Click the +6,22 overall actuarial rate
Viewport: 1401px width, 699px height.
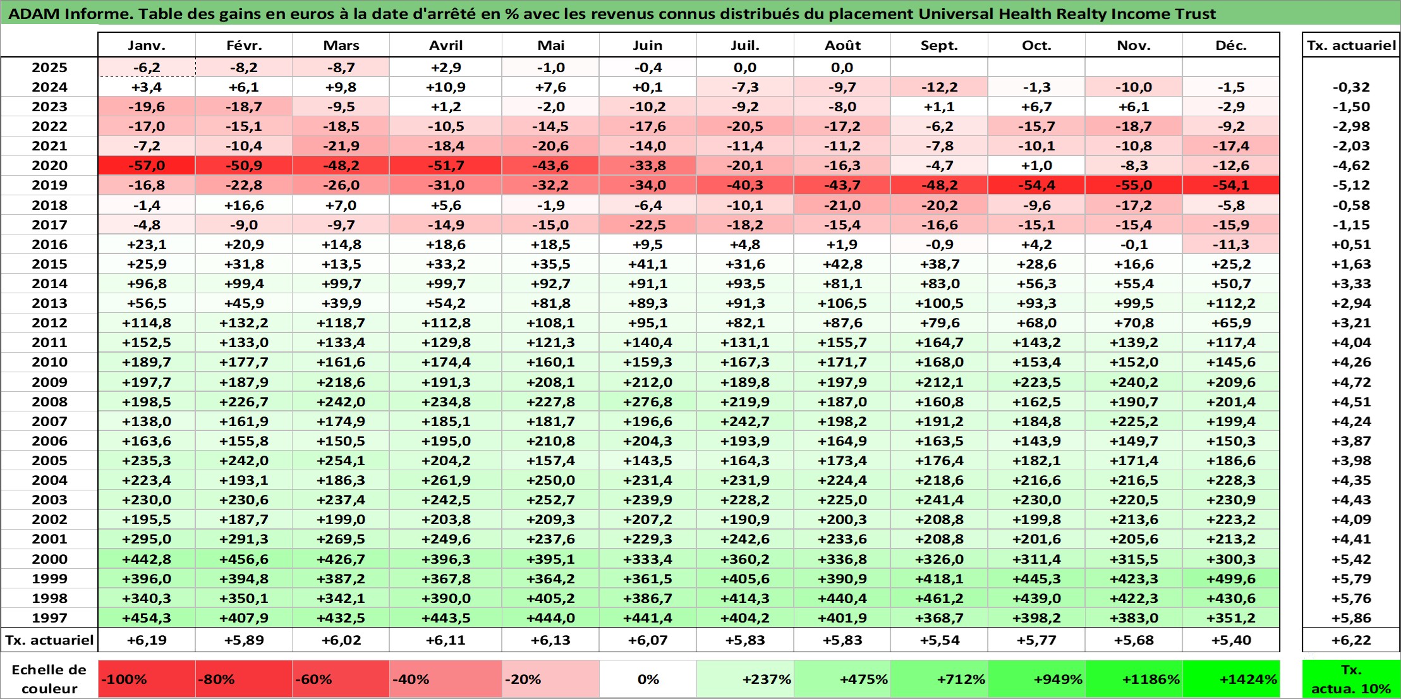pyautogui.click(x=1351, y=640)
